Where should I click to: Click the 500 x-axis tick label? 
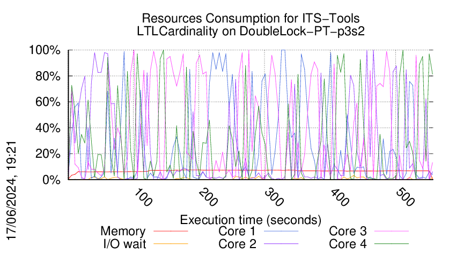pos(405,197)
